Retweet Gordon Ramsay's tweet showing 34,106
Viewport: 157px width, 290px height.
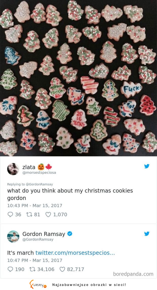tap(32, 269)
